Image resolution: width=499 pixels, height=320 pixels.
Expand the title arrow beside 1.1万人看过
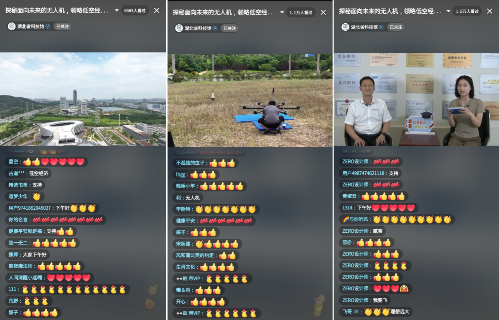coord(282,12)
